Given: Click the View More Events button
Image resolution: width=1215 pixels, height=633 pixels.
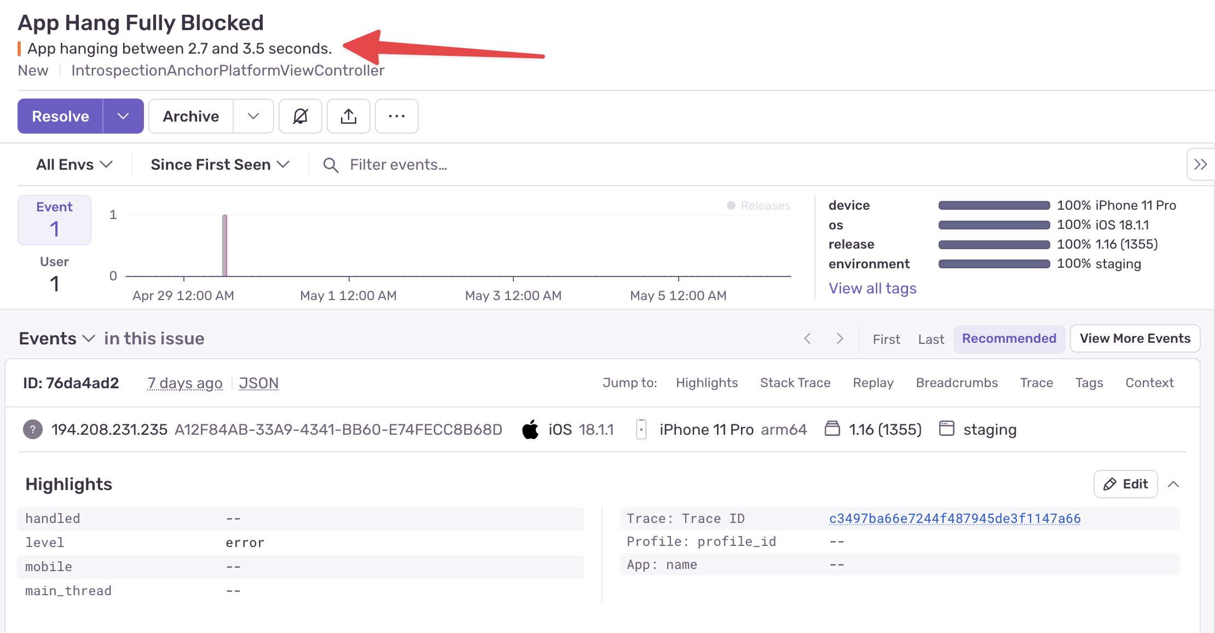Looking at the screenshot, I should [x=1135, y=338].
